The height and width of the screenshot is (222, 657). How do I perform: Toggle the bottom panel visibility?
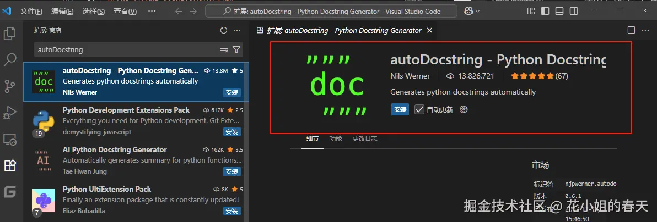click(x=559, y=12)
